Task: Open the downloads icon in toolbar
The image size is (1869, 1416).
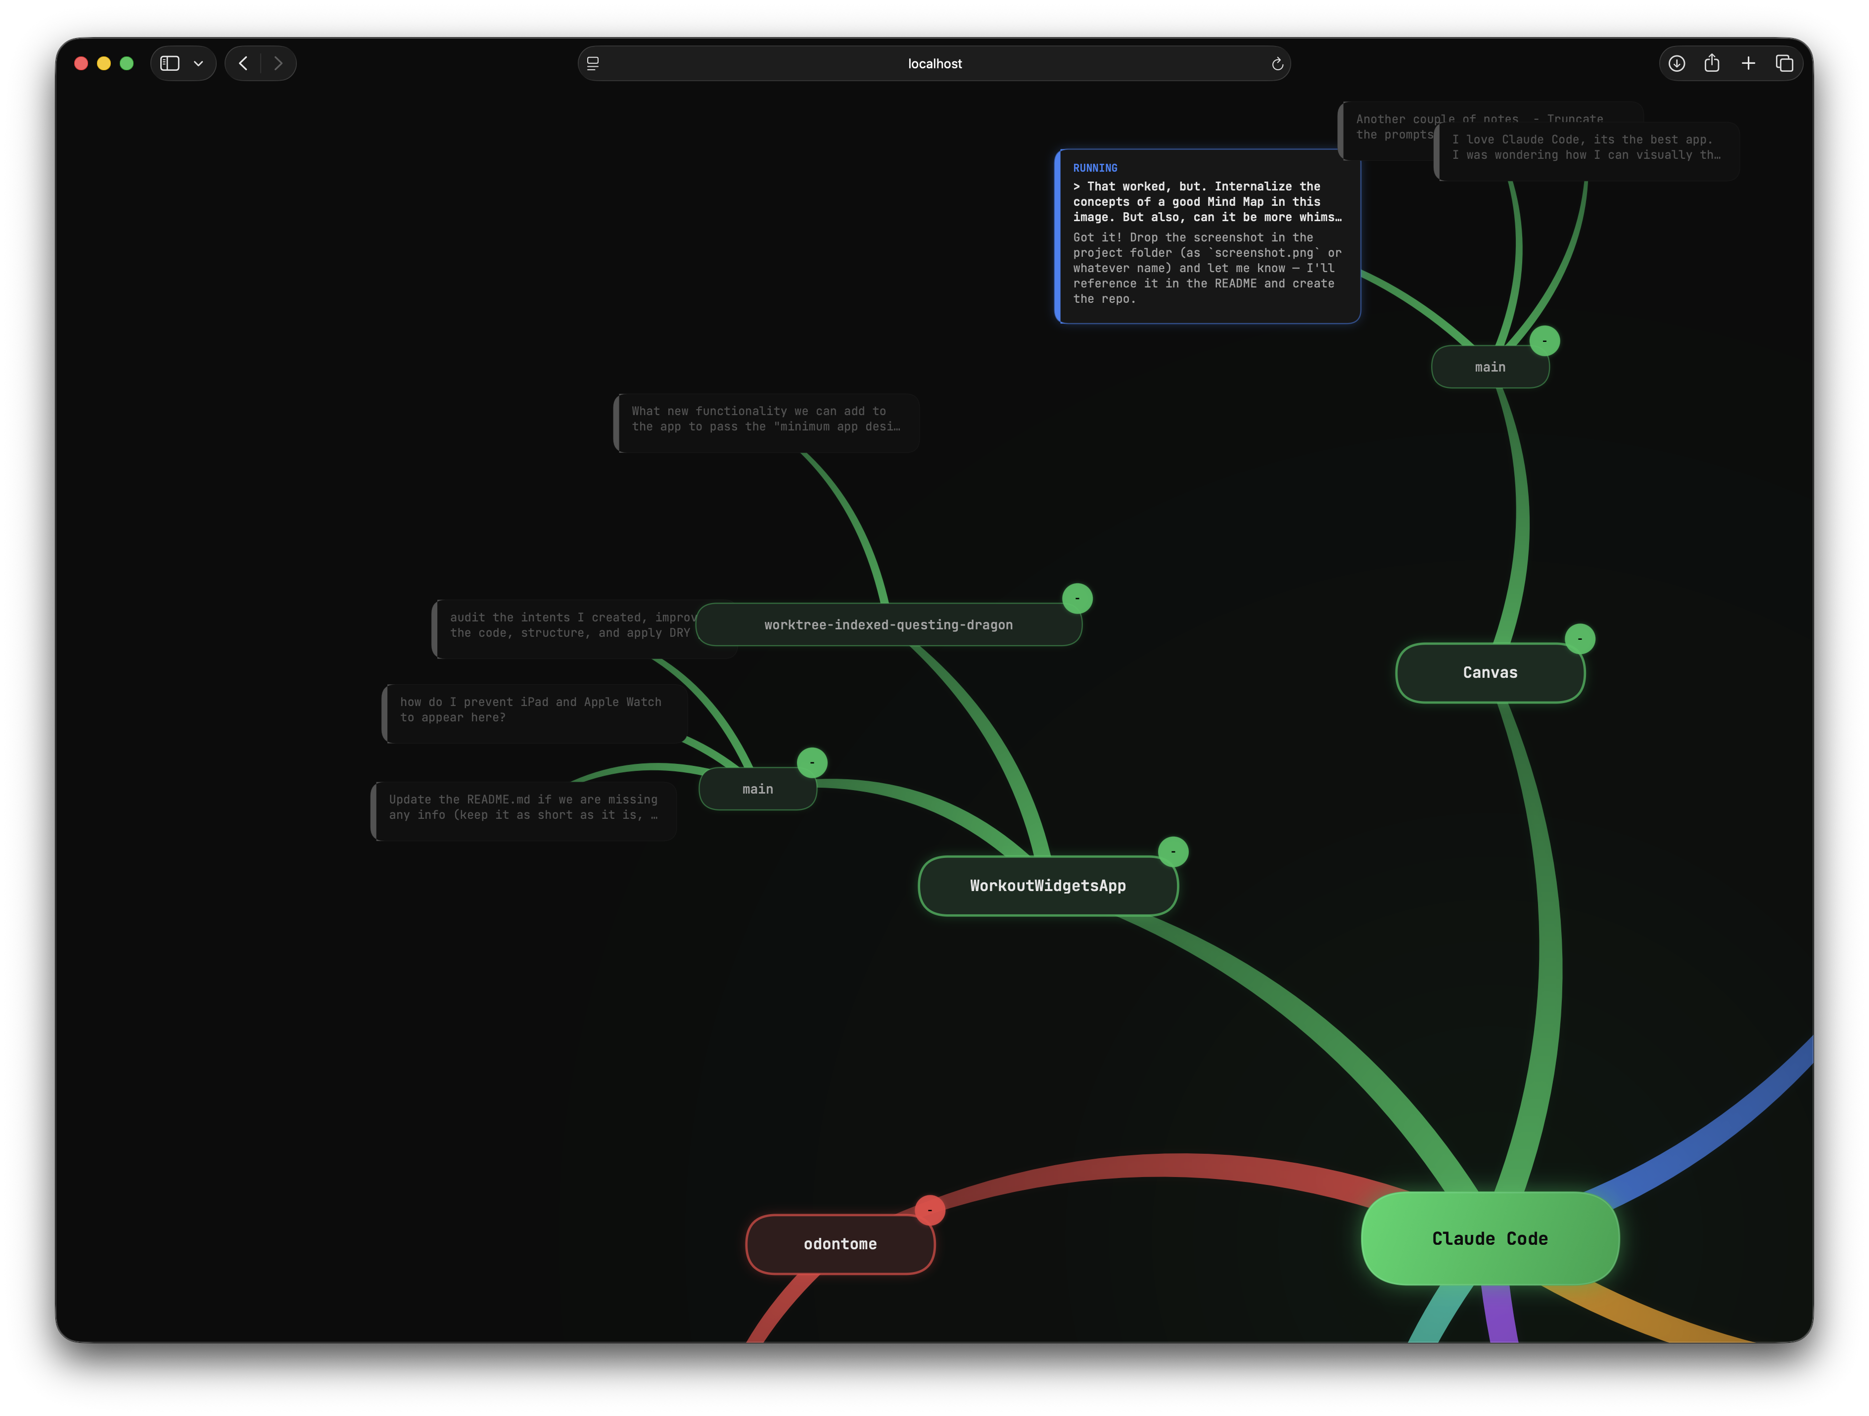Action: 1677,63
